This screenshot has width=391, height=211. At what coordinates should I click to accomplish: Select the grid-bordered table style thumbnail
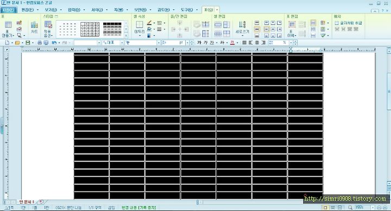click(x=90, y=29)
